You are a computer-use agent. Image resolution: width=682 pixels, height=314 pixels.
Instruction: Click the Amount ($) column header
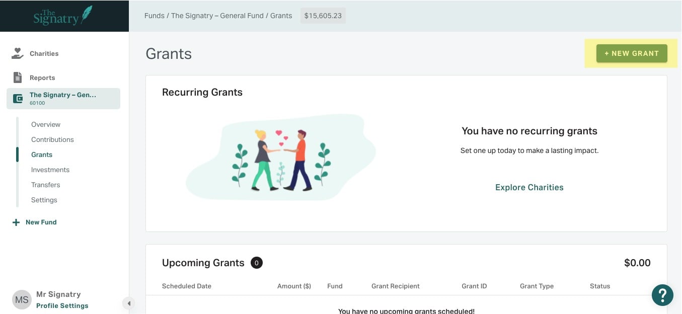(x=294, y=286)
